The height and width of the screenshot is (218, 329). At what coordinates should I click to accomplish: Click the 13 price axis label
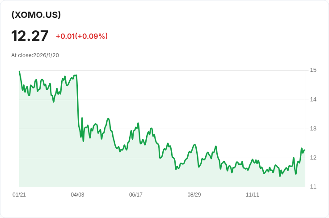point(313,129)
